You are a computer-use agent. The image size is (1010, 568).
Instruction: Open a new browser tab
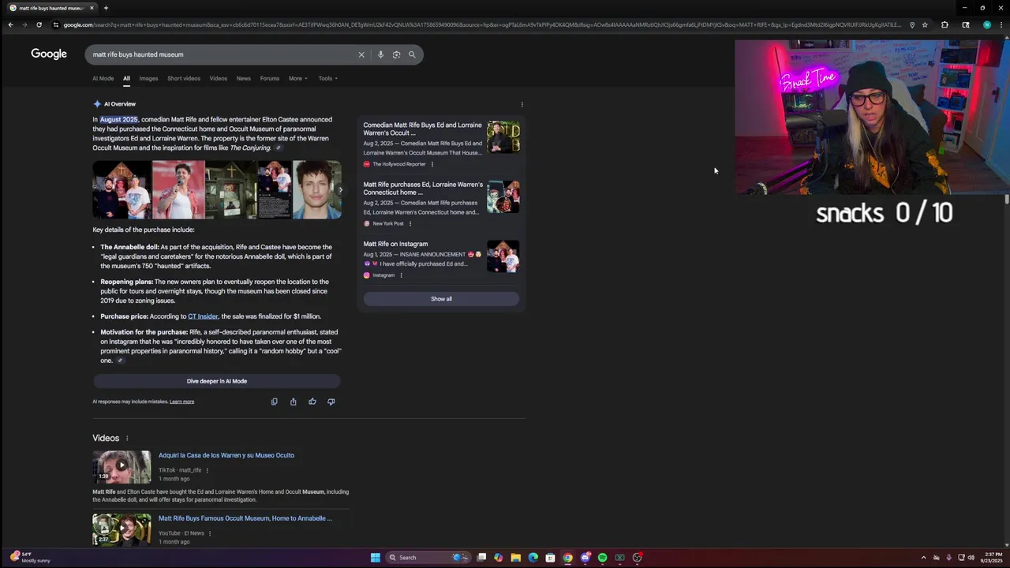click(x=106, y=8)
